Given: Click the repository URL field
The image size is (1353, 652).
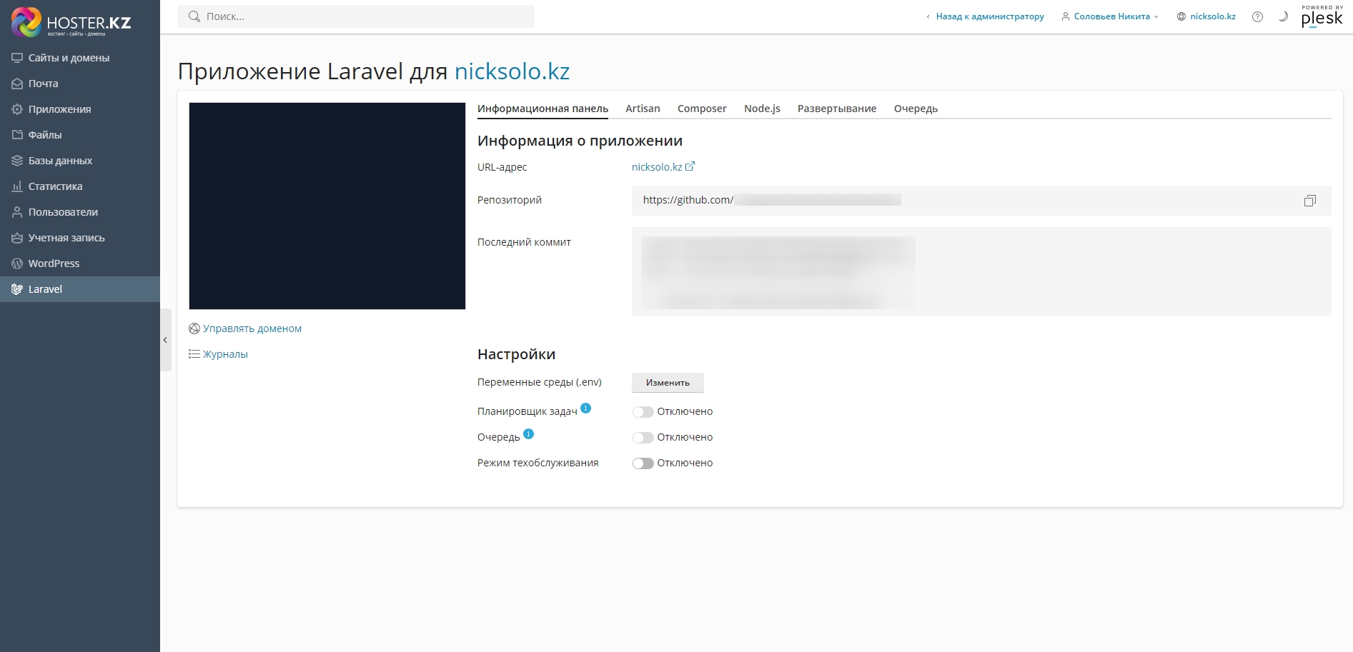Looking at the screenshot, I should click(981, 201).
